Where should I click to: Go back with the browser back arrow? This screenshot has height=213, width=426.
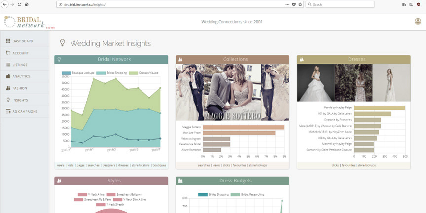[x=5, y=4]
